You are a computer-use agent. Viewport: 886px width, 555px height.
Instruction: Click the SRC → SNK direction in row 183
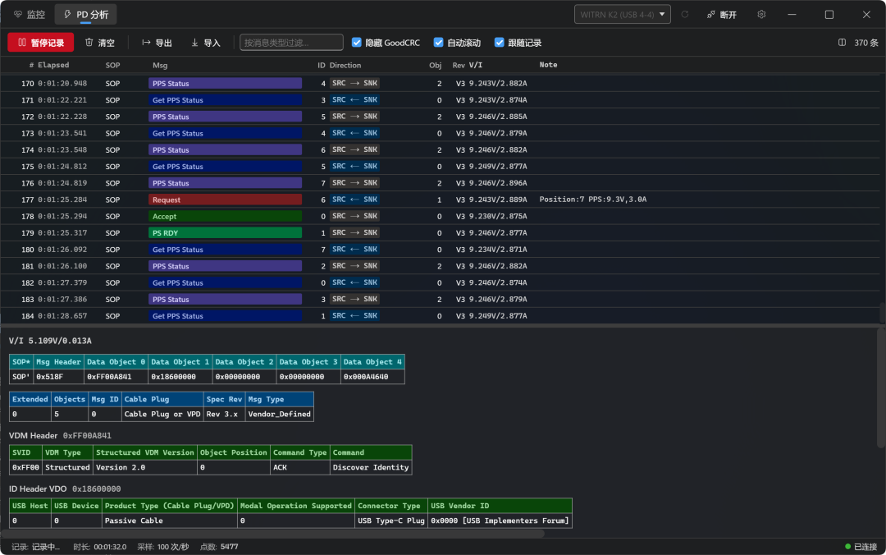(x=354, y=300)
